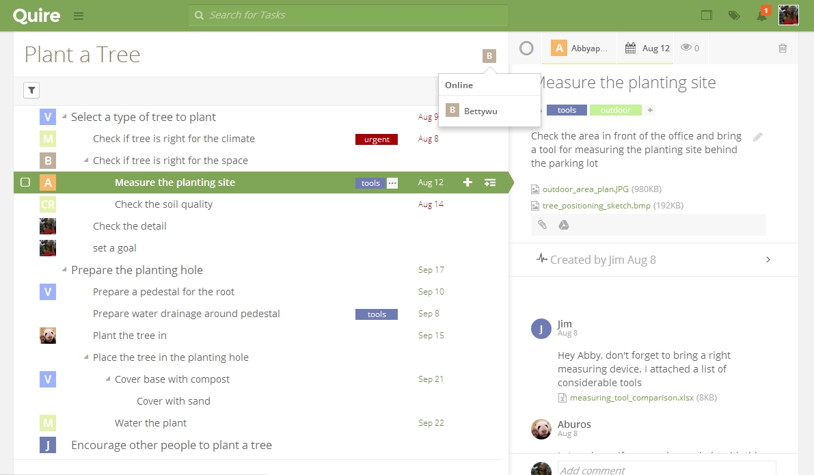The image size is (814, 475).
Task: Check the Measure the planting site checkbox
Action: click(x=25, y=182)
